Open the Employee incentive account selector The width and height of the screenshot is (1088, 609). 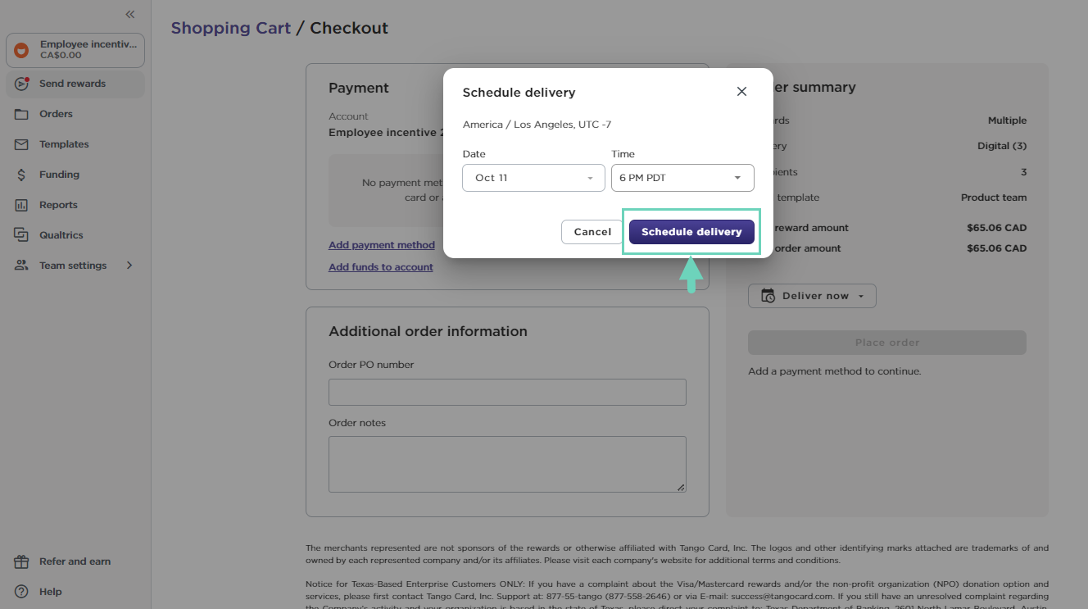pyautogui.click(x=75, y=50)
